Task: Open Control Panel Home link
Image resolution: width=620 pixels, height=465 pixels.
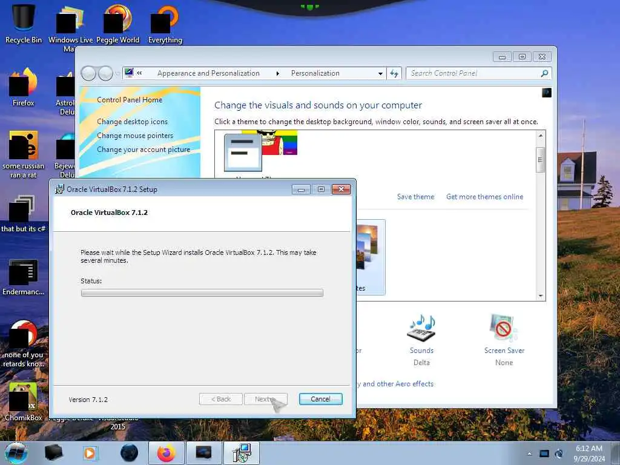Action: [x=130, y=100]
